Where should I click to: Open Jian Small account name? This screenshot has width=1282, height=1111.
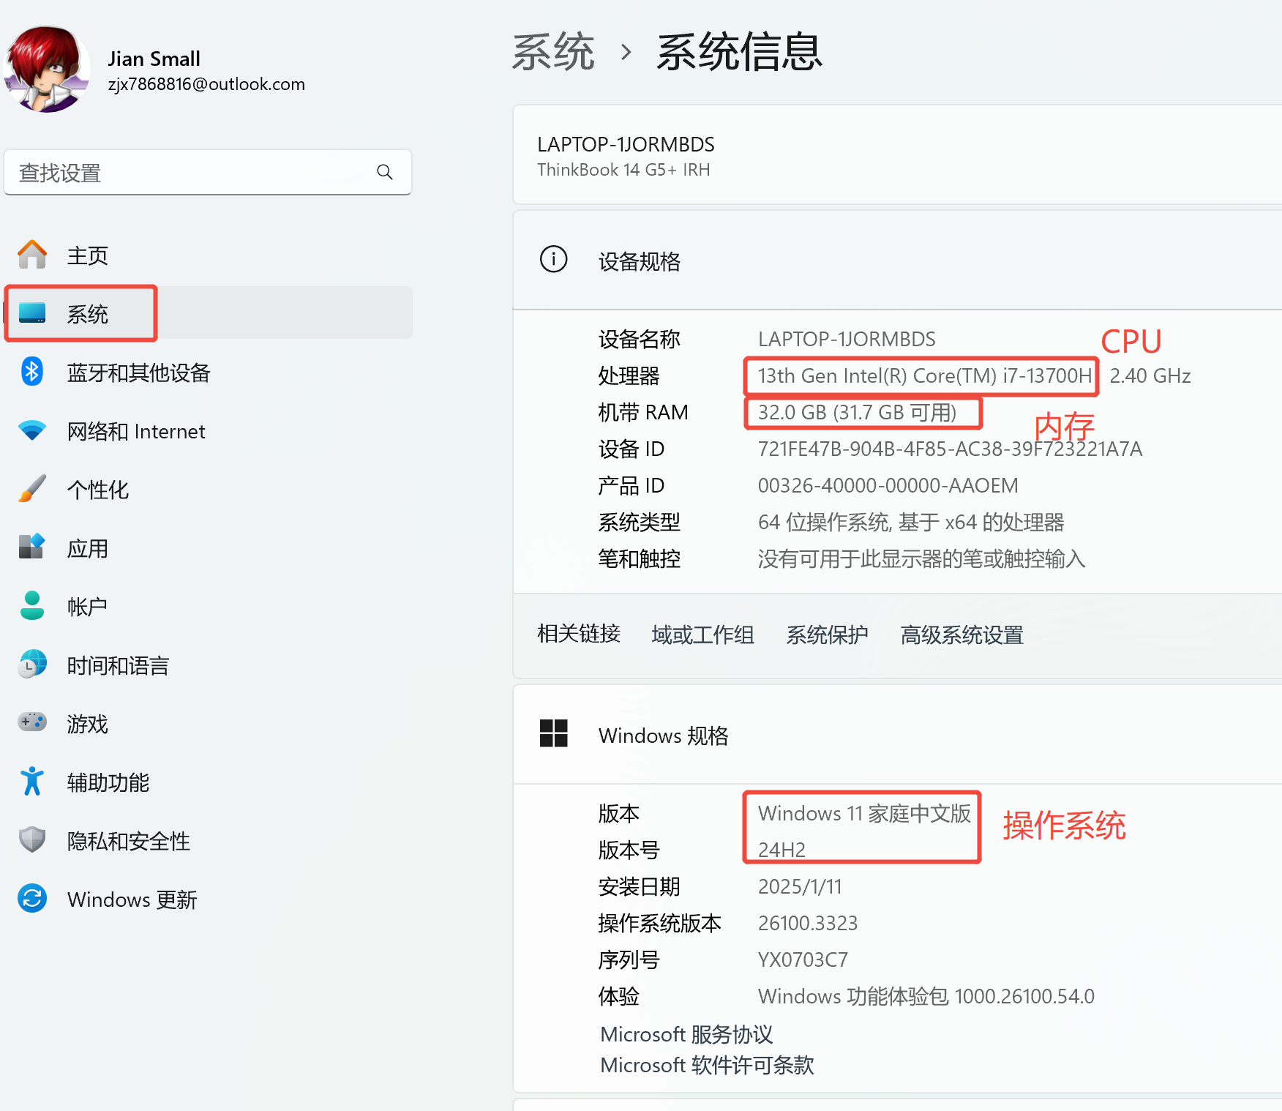[154, 59]
